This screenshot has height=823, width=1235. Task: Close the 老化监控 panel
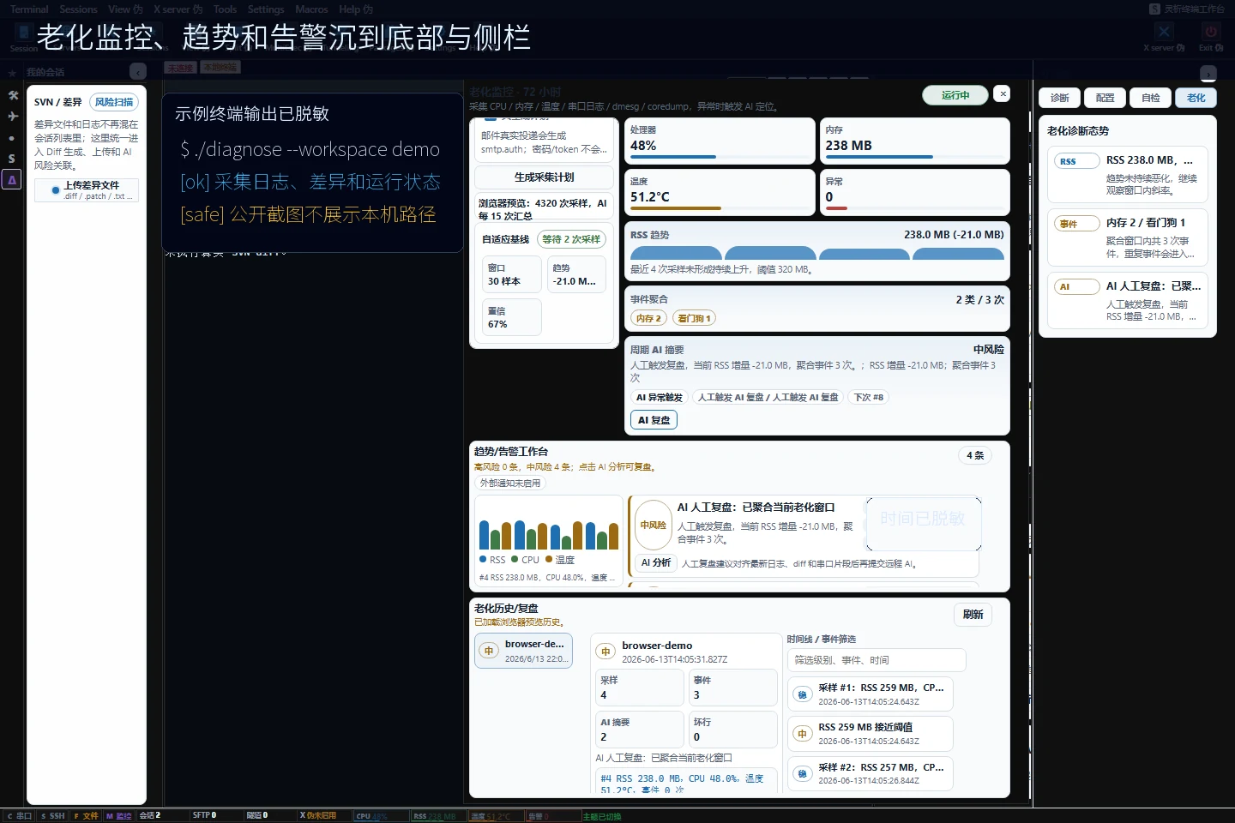pos(1002,94)
